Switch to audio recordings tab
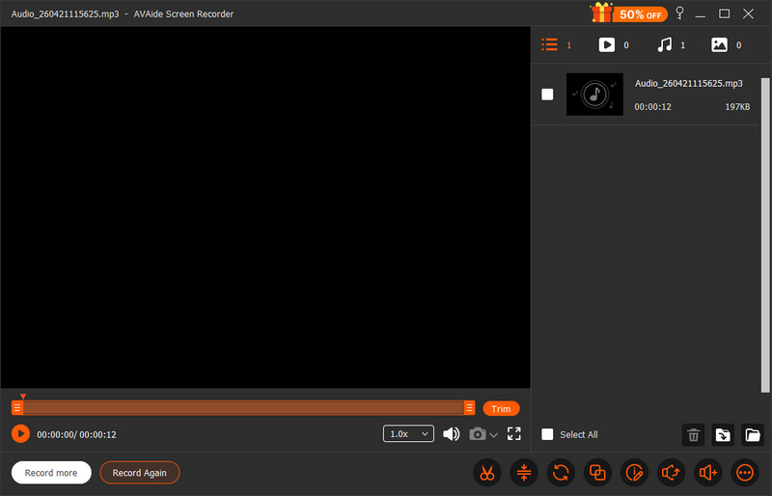772x496 pixels. click(x=671, y=44)
